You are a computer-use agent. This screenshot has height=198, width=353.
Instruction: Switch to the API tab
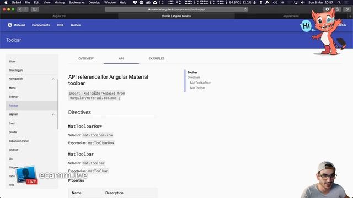[x=121, y=59]
